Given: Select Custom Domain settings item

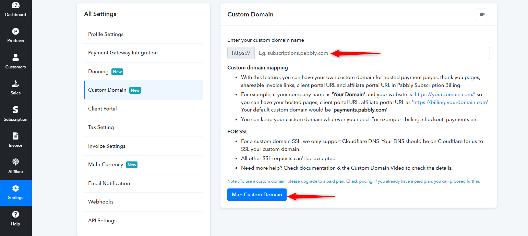Looking at the screenshot, I should 144,90.
